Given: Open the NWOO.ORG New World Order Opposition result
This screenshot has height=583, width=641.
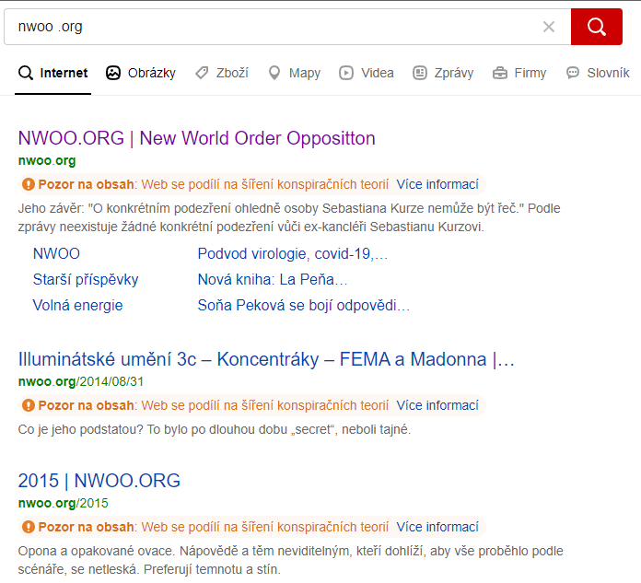Looking at the screenshot, I should 197,138.
